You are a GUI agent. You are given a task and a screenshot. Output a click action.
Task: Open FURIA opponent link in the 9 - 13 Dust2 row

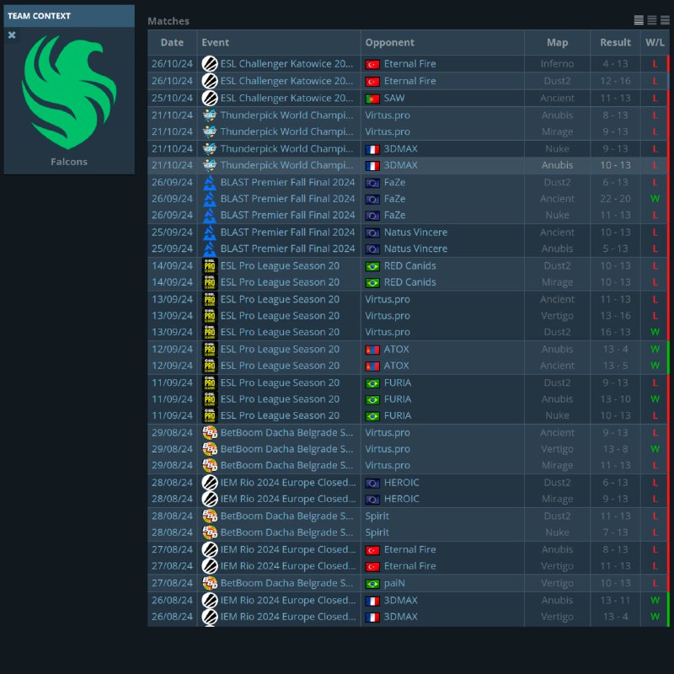(398, 382)
